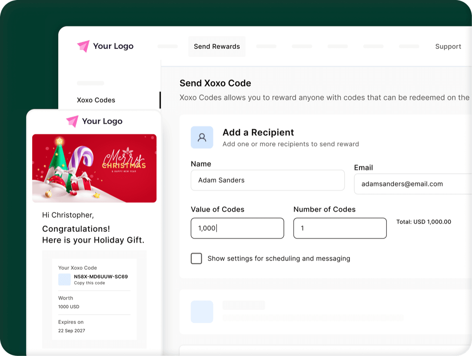This screenshot has height=356, width=472.
Task: Click the paper plane logo in dashboard header
Action: coord(83,46)
